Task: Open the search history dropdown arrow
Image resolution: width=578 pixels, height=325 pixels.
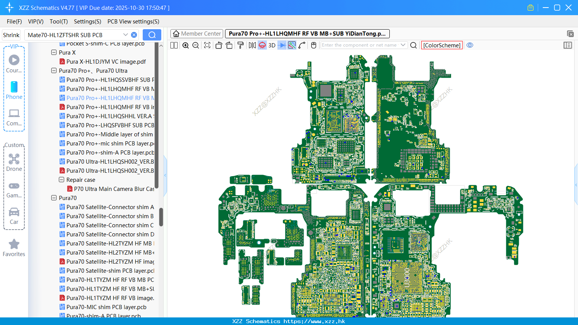Action: point(125,34)
